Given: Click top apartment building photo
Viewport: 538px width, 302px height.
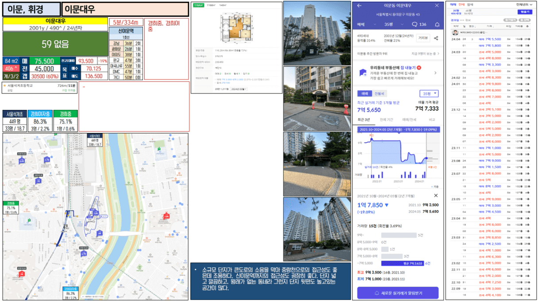Looking at the screenshot, I should click(x=316, y=33).
